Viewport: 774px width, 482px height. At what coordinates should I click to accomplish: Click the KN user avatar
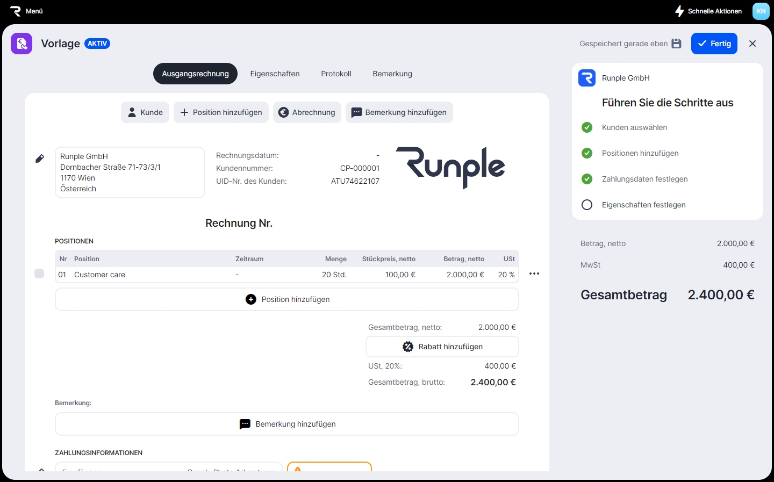761,11
